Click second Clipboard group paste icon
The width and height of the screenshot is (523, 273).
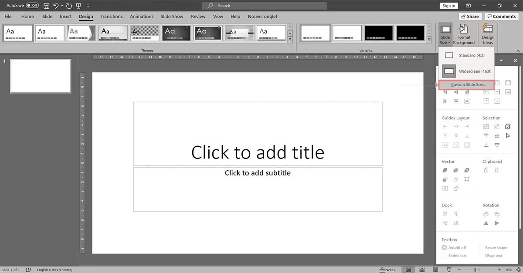pos(497,170)
